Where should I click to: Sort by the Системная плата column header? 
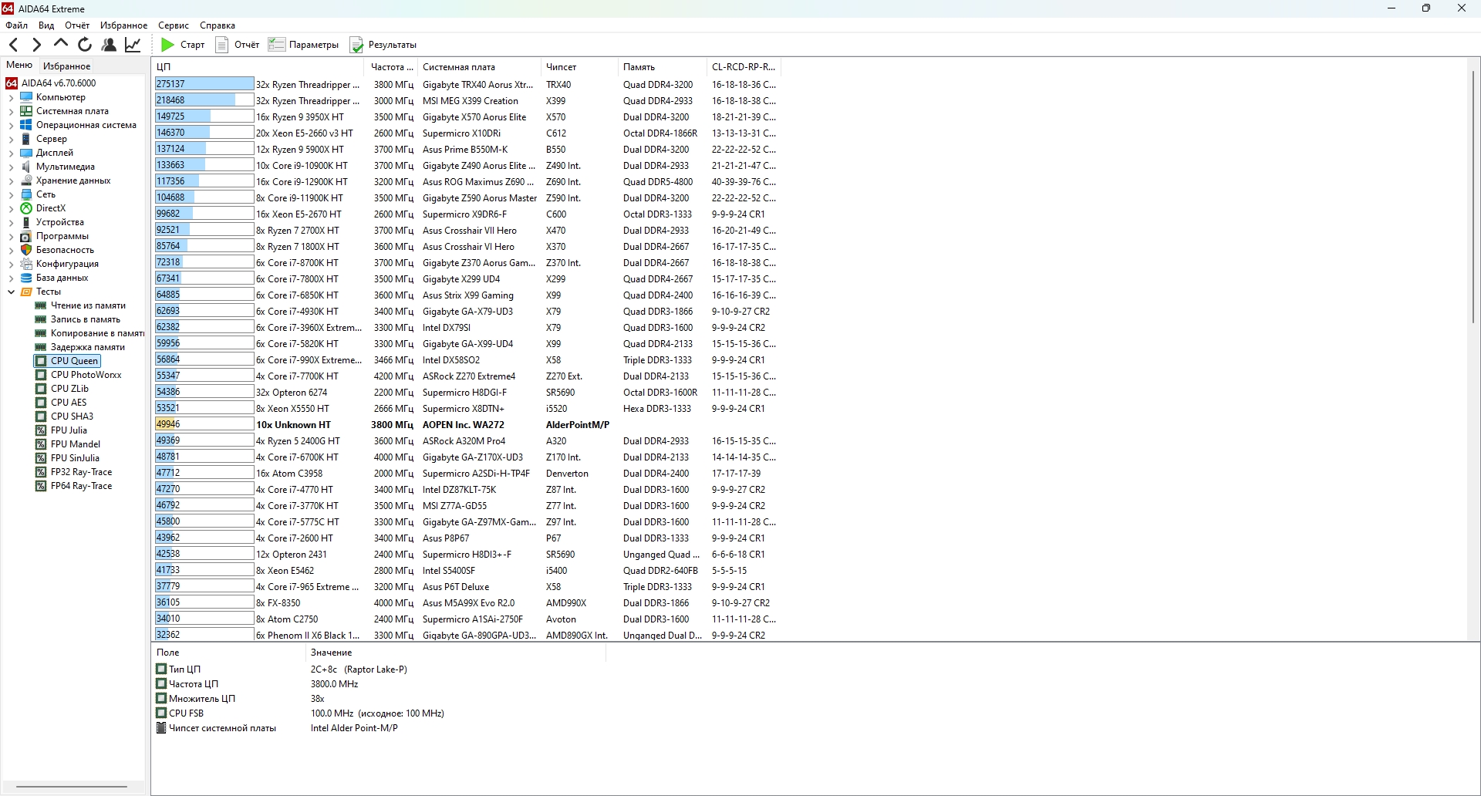(478, 67)
